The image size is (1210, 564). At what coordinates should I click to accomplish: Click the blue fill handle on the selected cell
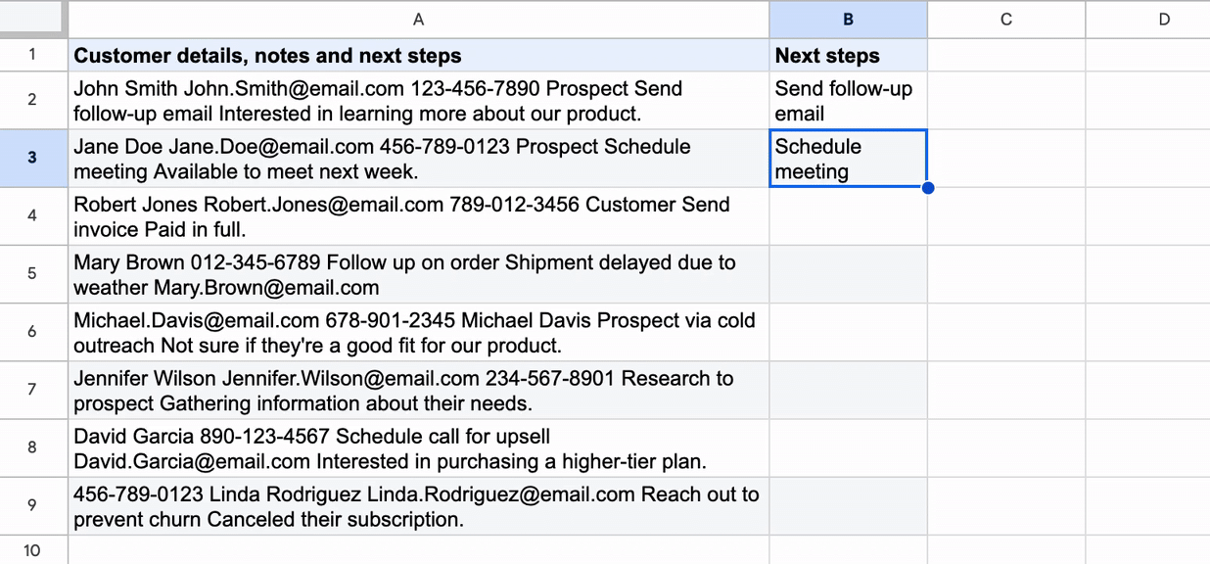point(927,187)
